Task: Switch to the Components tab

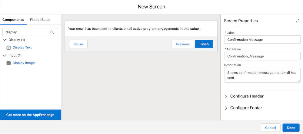Action: tap(13, 20)
